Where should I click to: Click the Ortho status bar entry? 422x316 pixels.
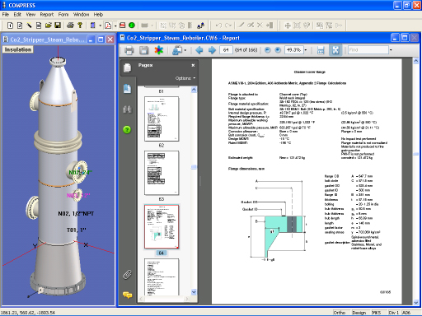[340, 313]
